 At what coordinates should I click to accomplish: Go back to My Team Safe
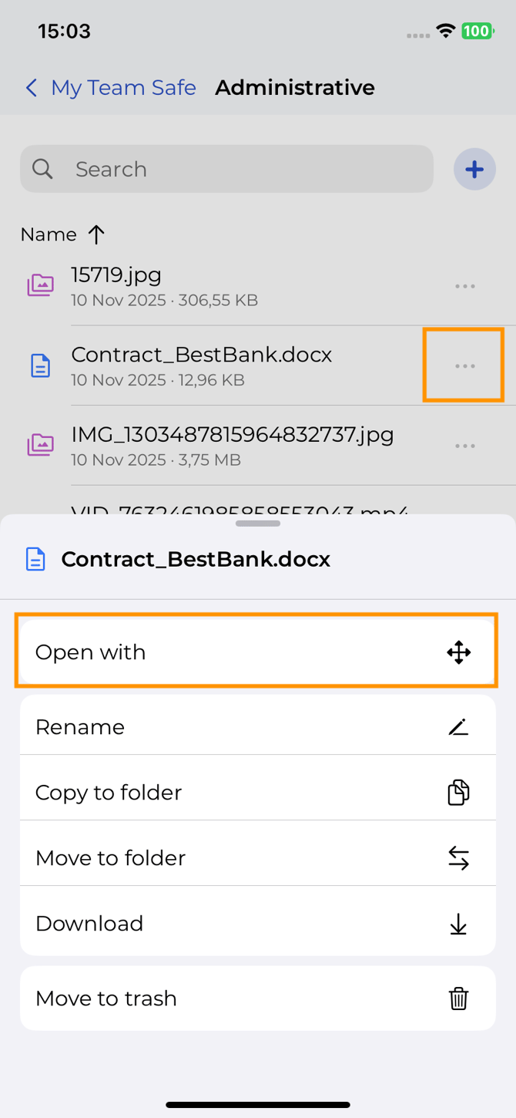coord(111,88)
